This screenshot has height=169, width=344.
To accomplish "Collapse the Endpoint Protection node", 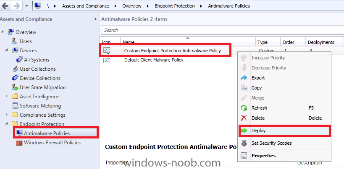I will point(7,124).
